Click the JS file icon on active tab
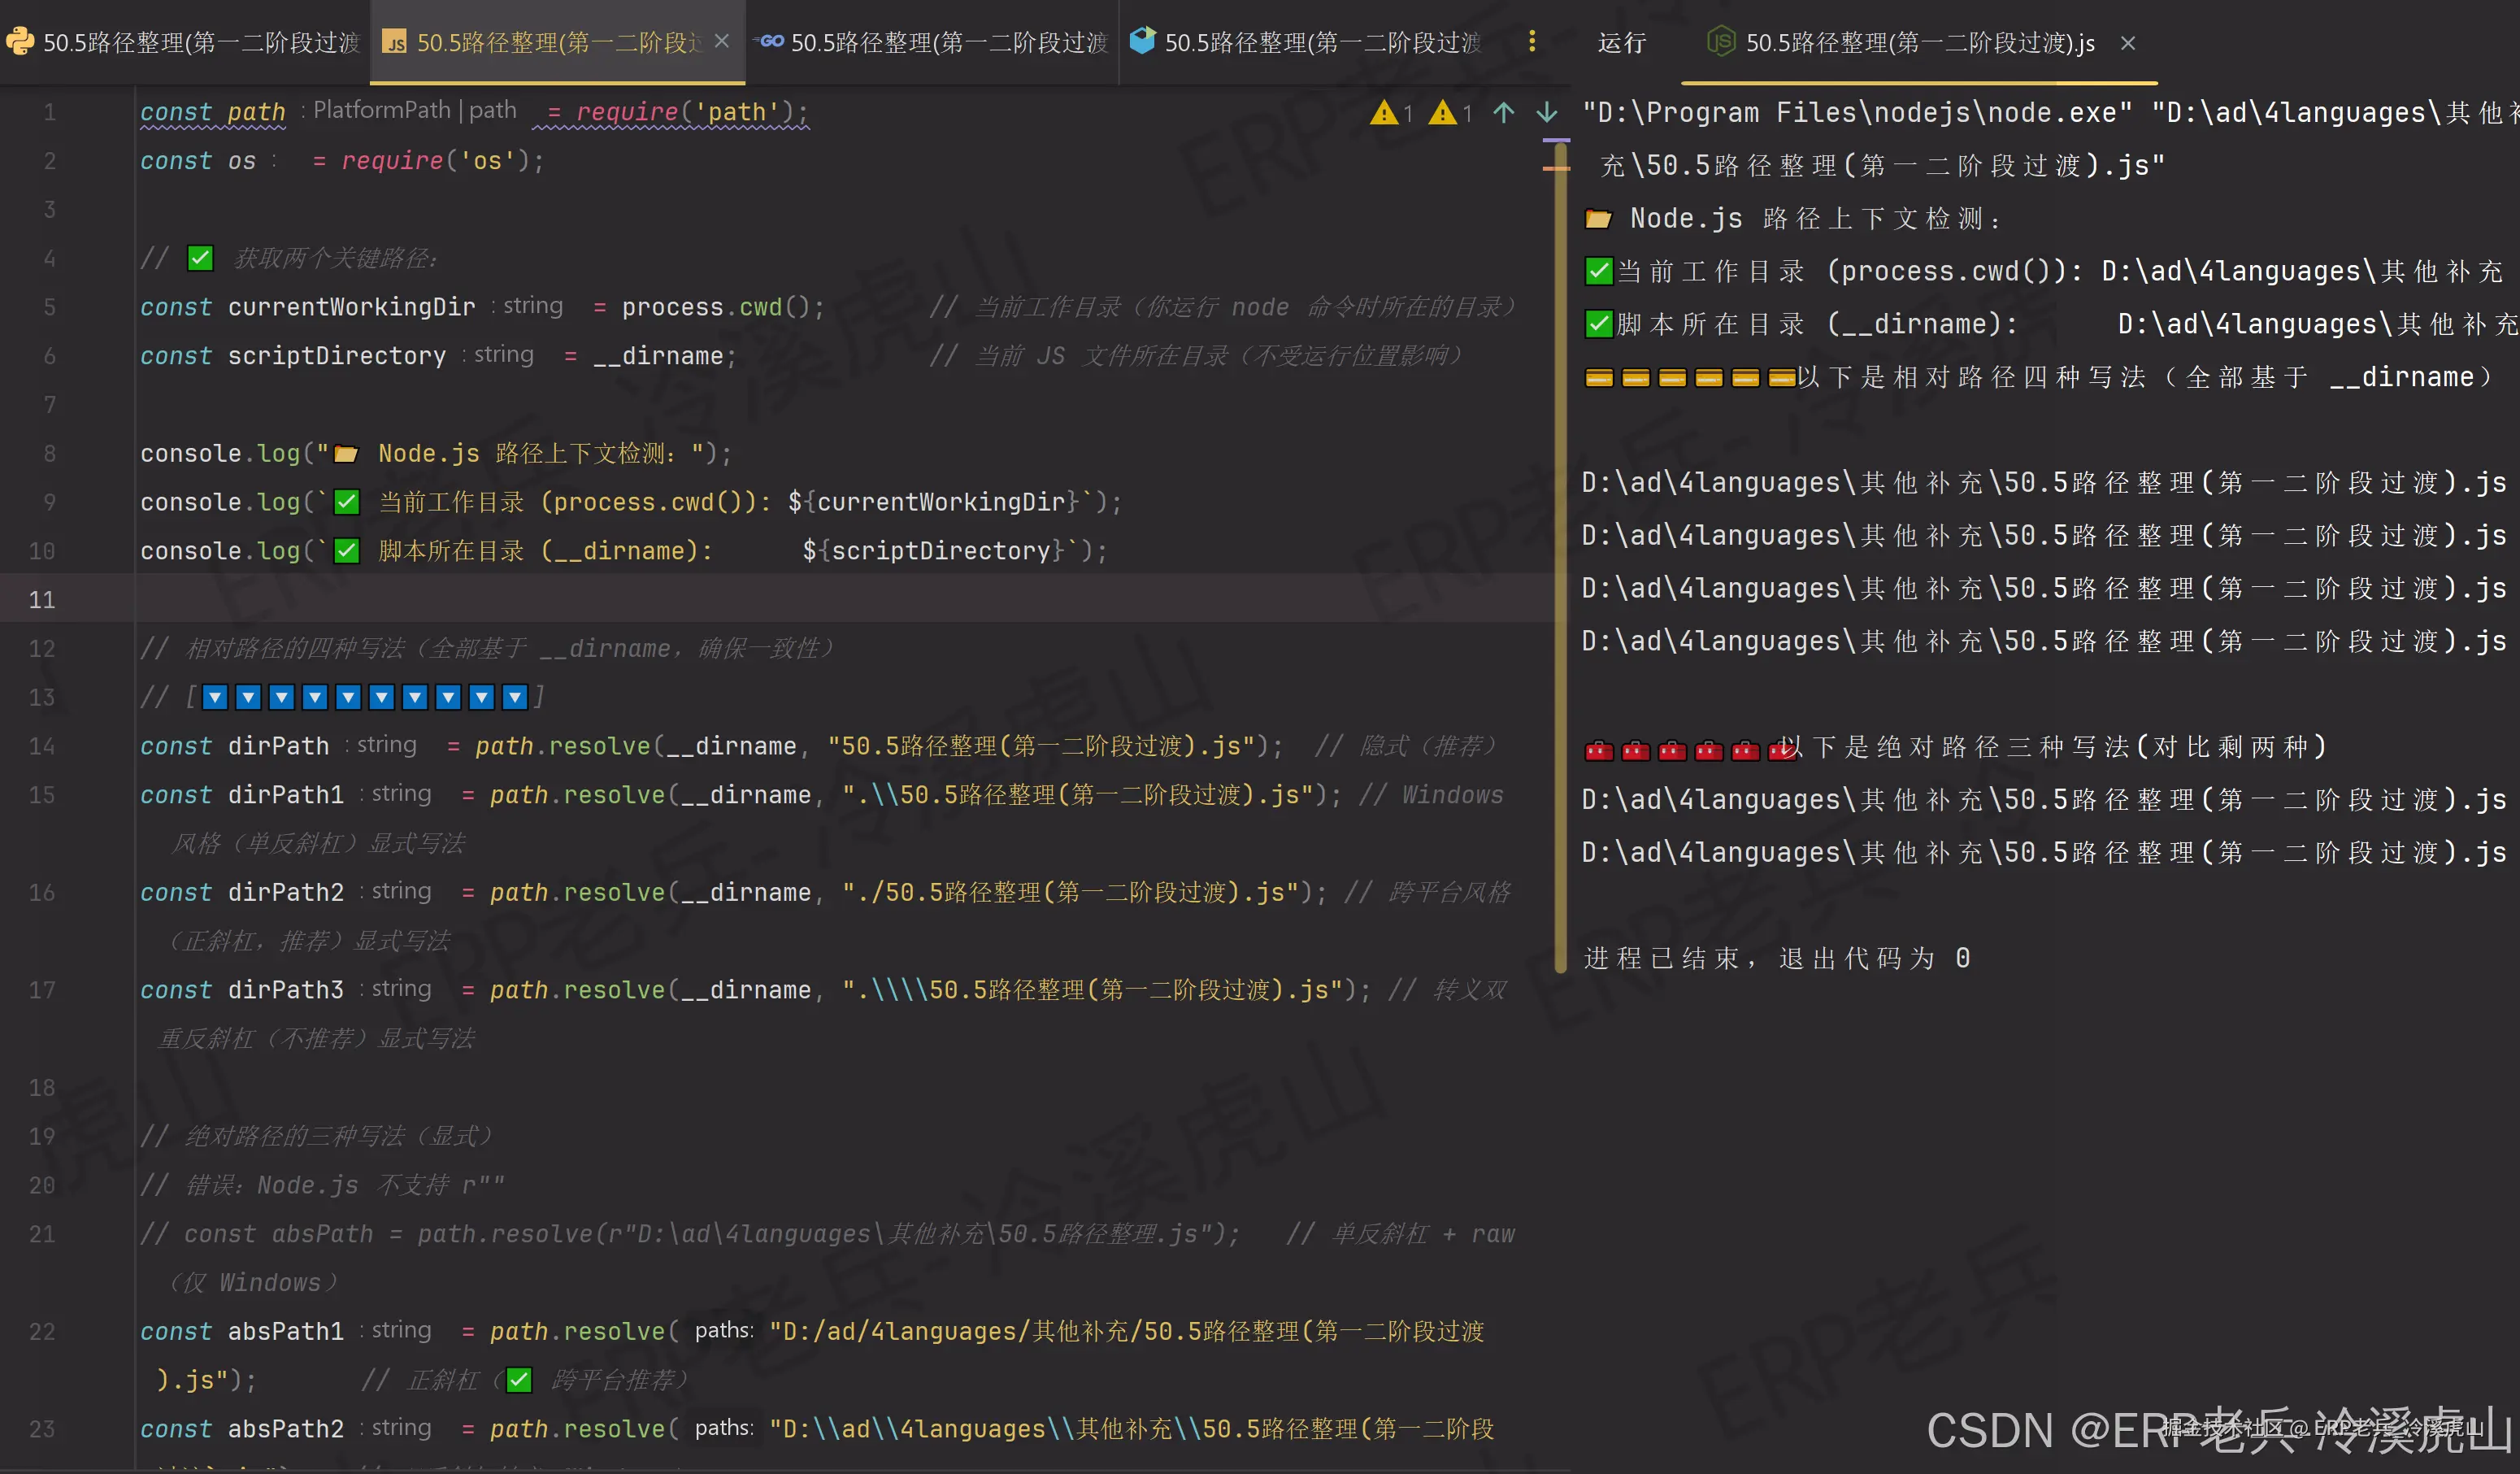2520x1474 pixels. (x=395, y=42)
